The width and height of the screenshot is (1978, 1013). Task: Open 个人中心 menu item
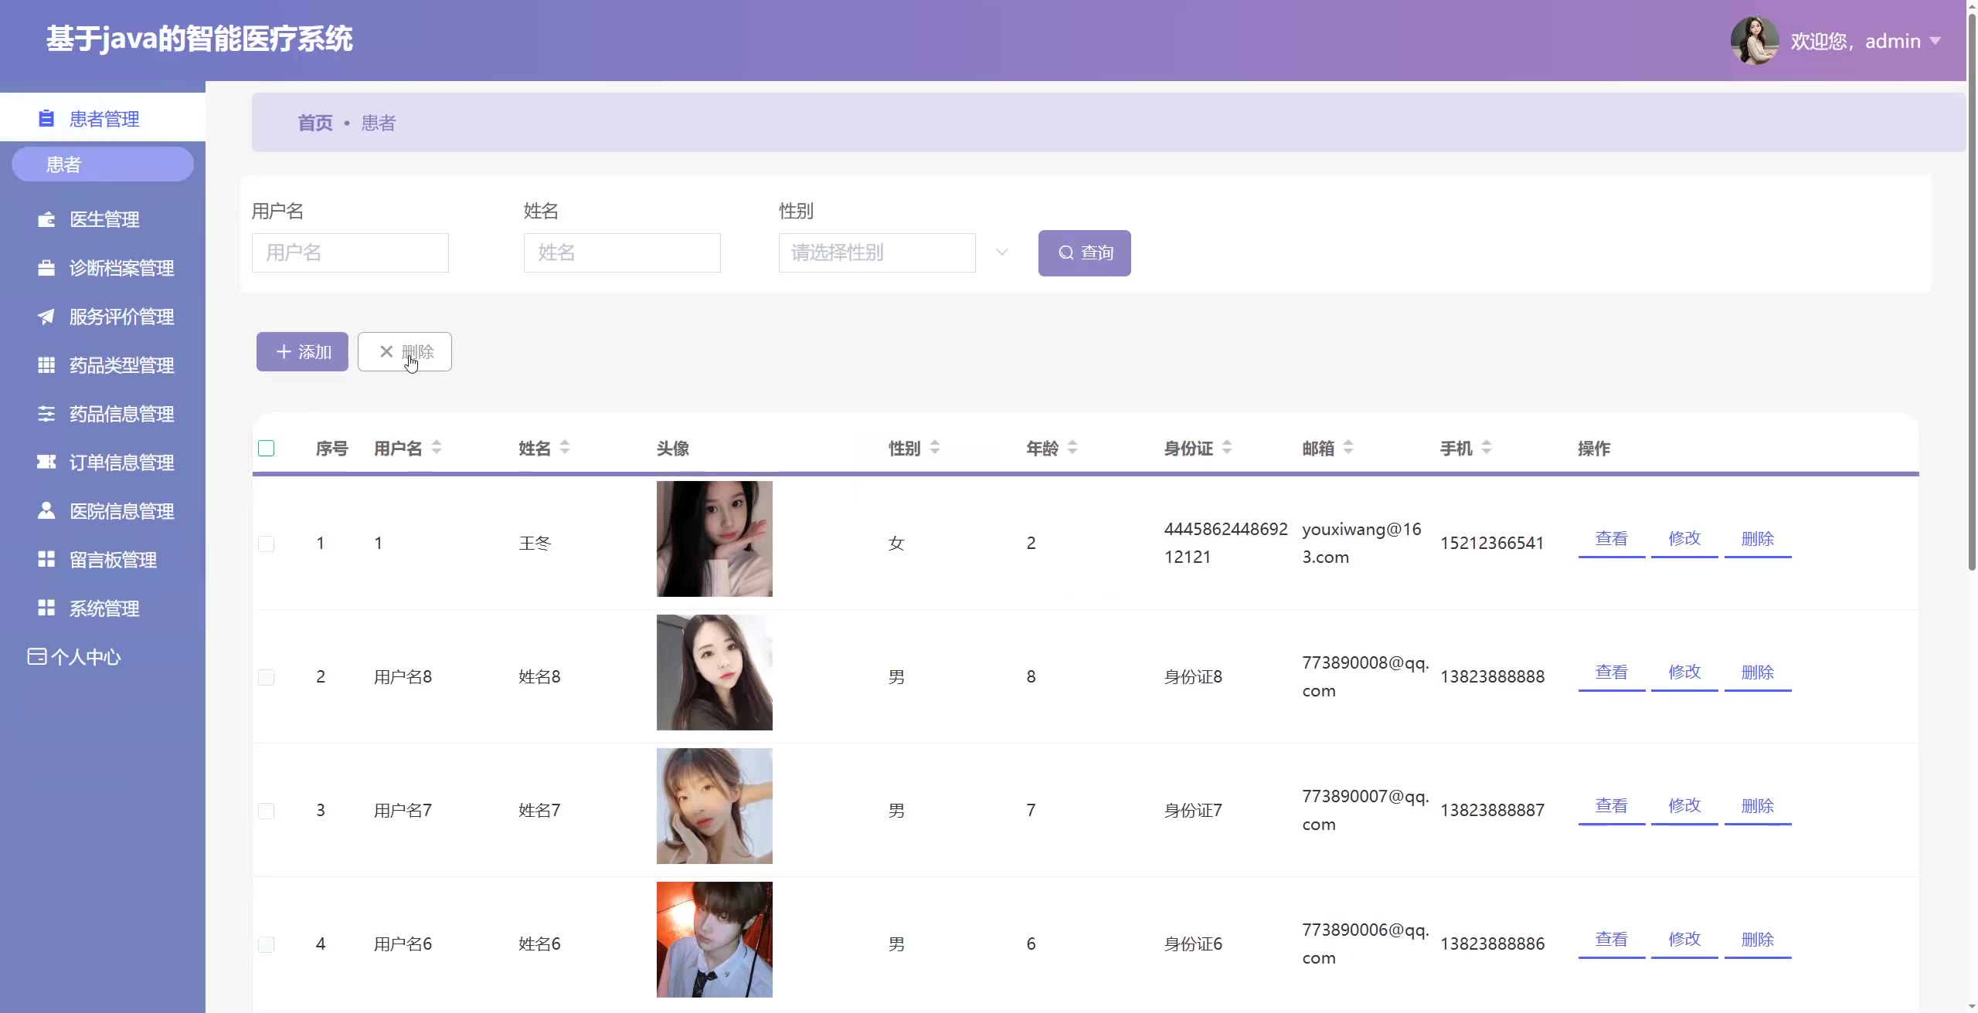point(85,657)
